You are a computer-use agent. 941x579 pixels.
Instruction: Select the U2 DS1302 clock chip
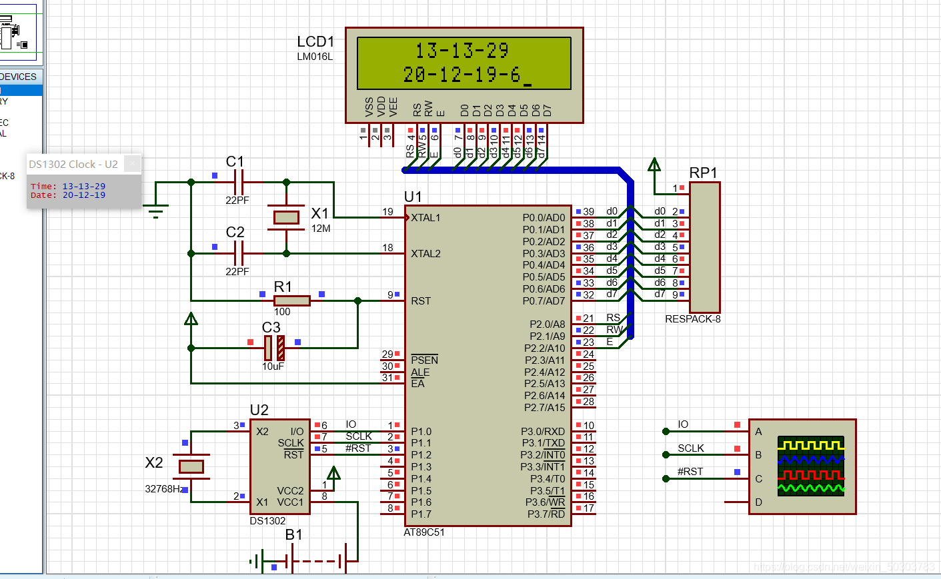[x=280, y=466]
